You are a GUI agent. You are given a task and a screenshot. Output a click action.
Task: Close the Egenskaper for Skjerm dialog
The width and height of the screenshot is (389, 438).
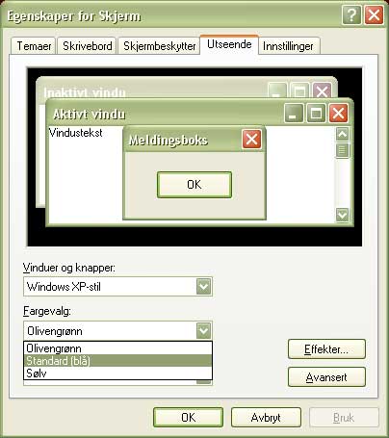[x=374, y=14]
